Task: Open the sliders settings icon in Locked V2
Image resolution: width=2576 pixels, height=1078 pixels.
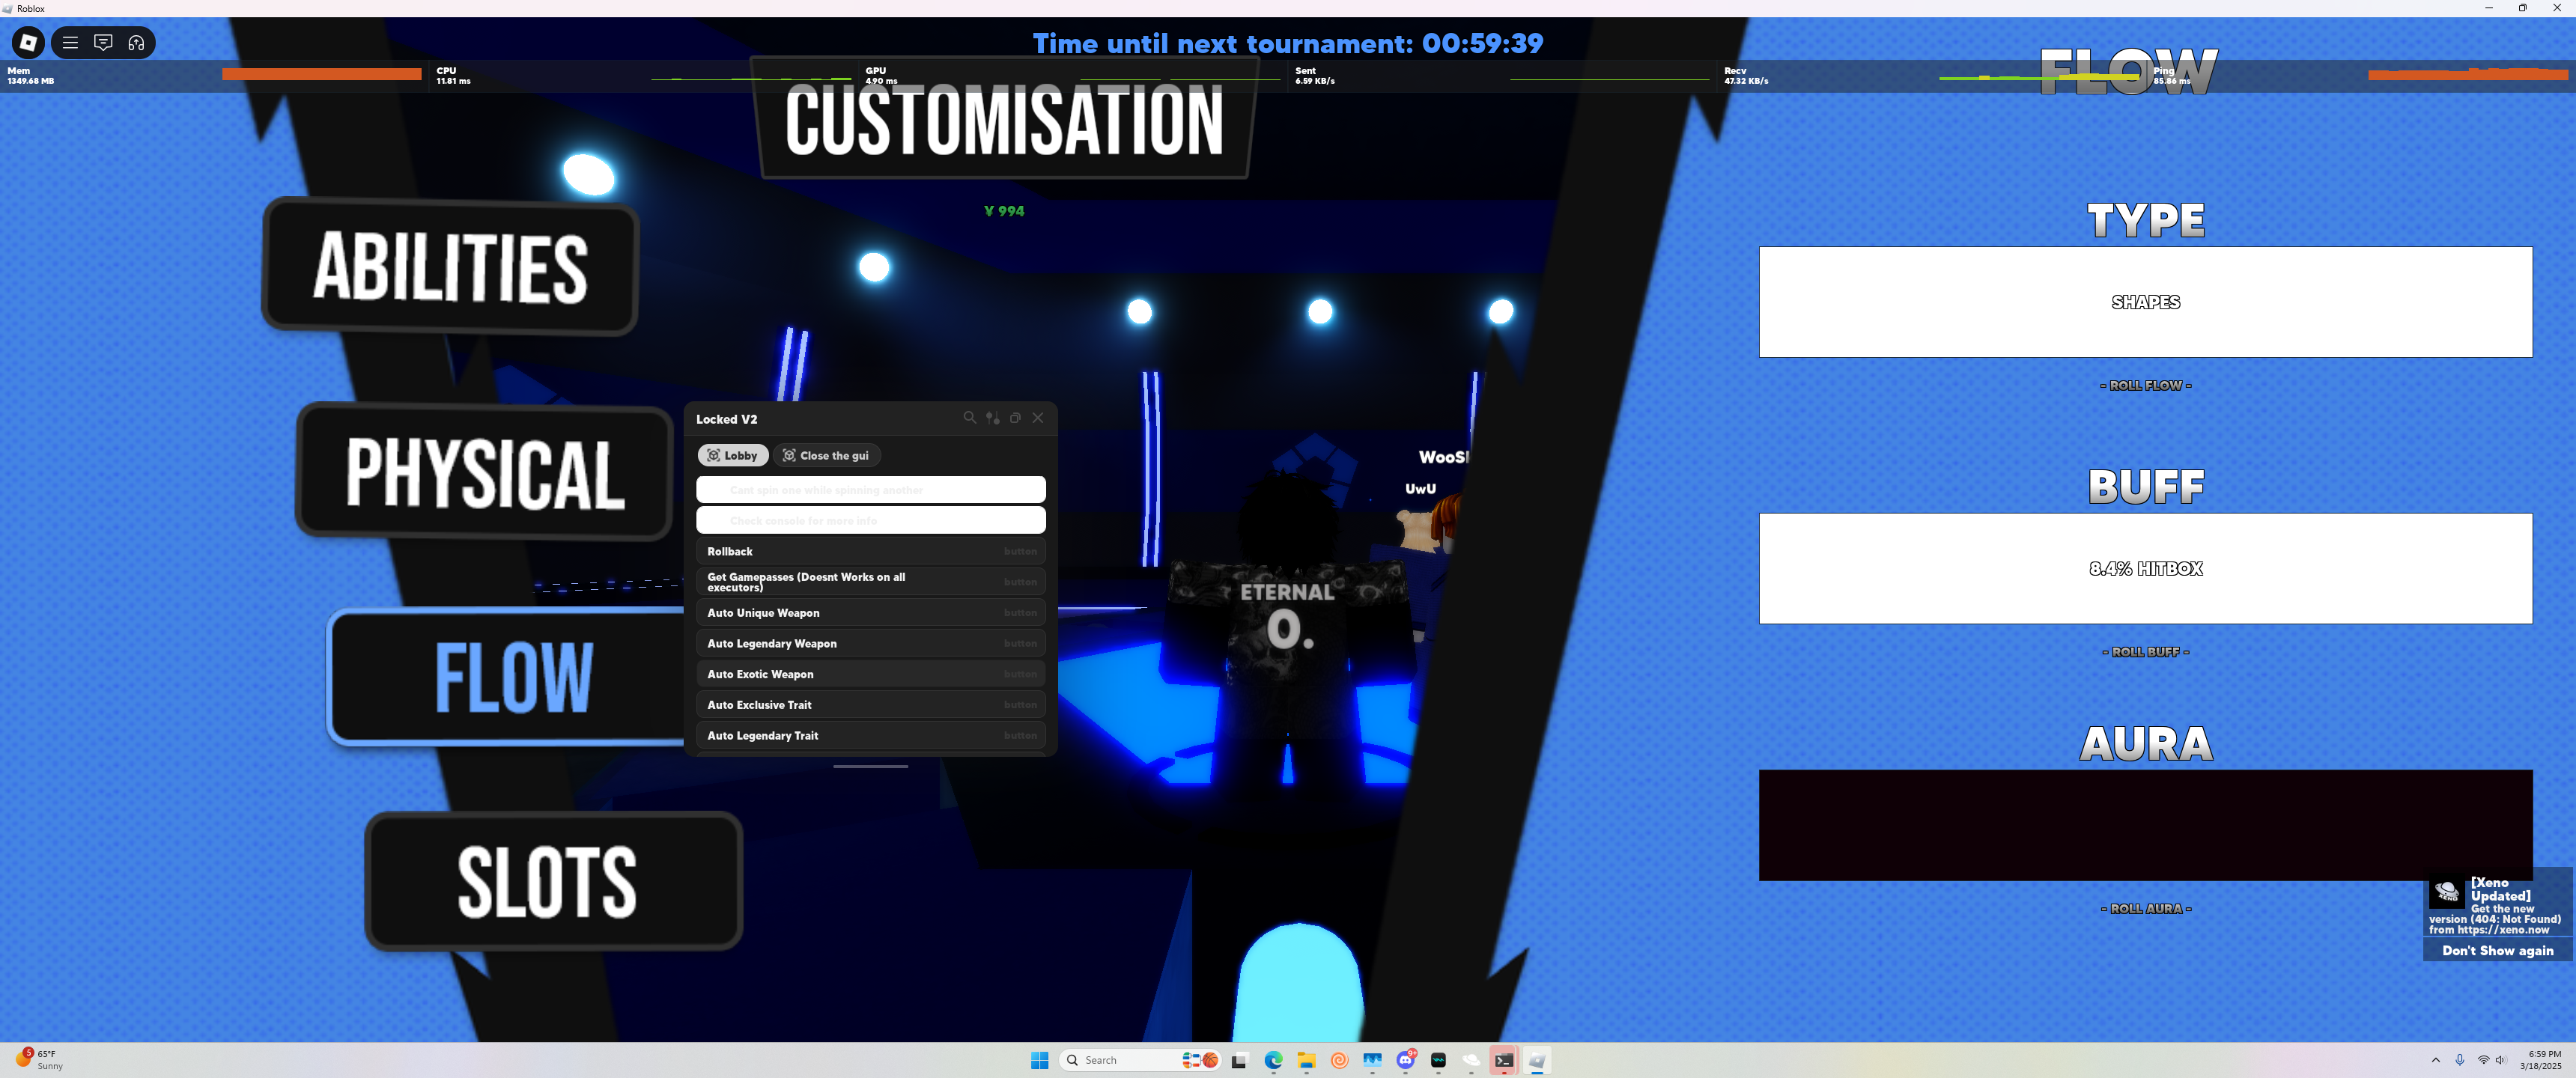Action: 992,418
